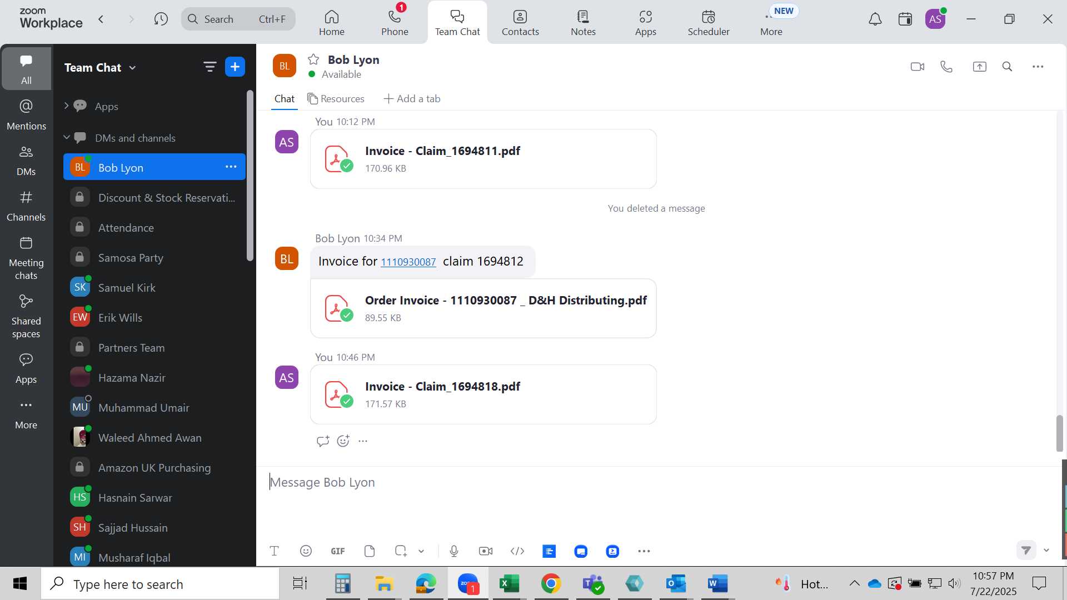The image size is (1067, 600).
Task: Expand the Team Chat dropdown
Action: (x=132, y=68)
